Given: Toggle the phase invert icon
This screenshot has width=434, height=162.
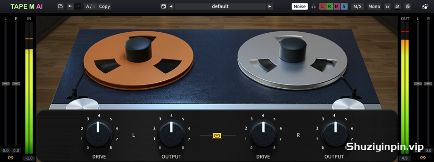Looking at the screenshot, I should click(x=398, y=6).
